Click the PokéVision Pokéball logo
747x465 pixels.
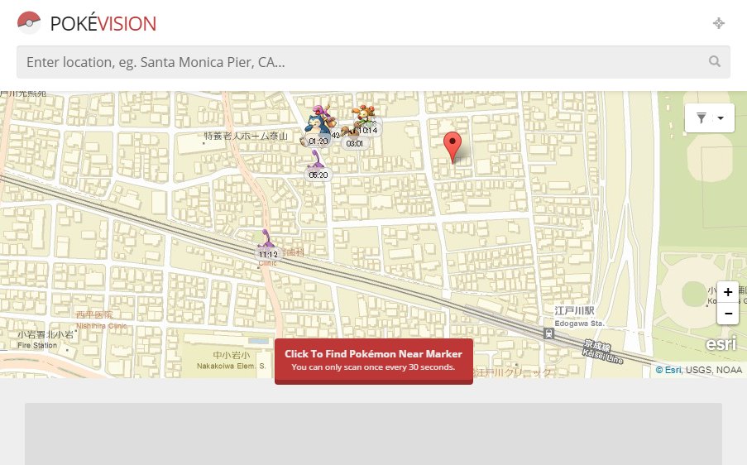[x=29, y=22]
